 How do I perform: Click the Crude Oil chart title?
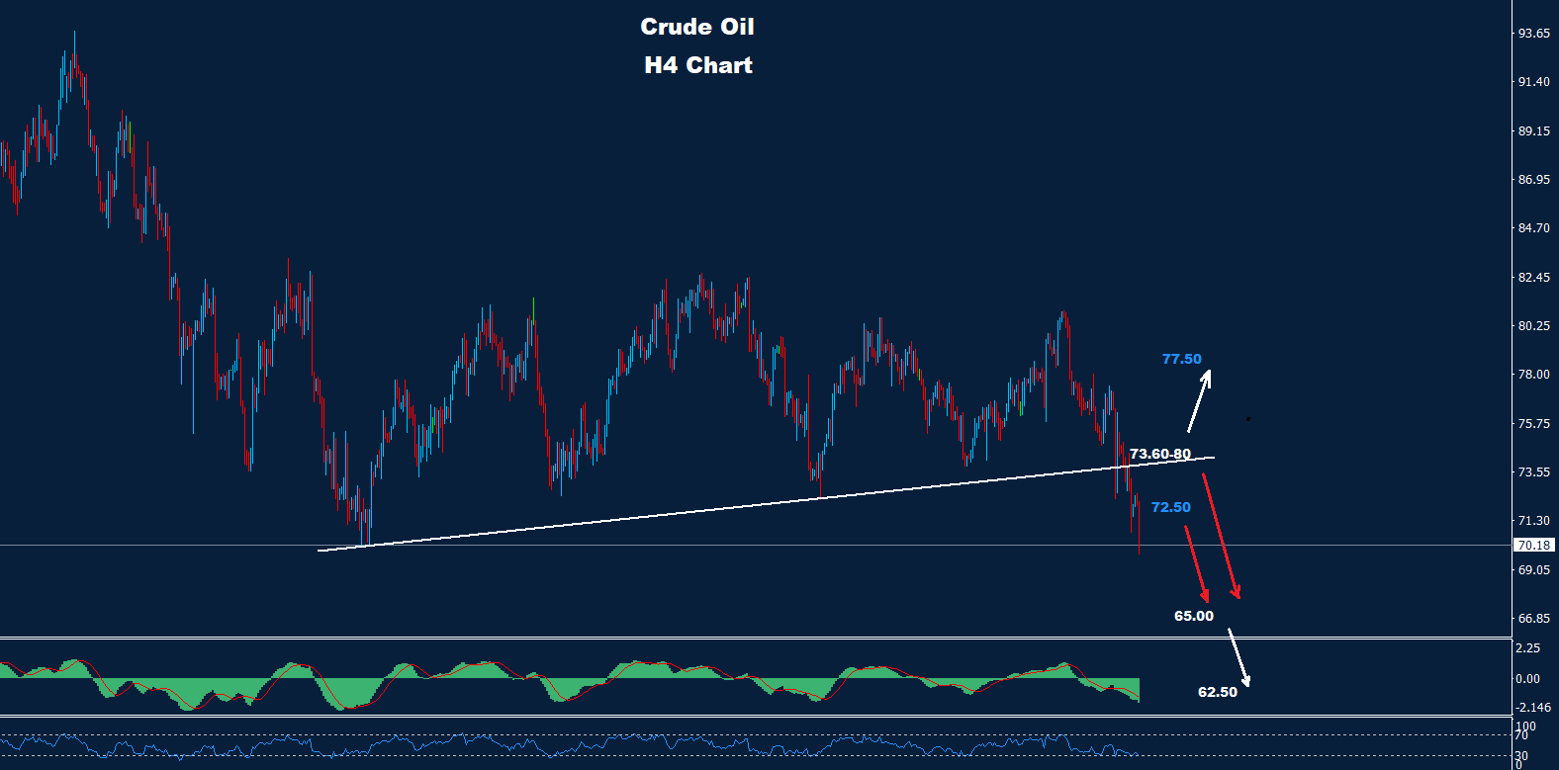point(696,27)
